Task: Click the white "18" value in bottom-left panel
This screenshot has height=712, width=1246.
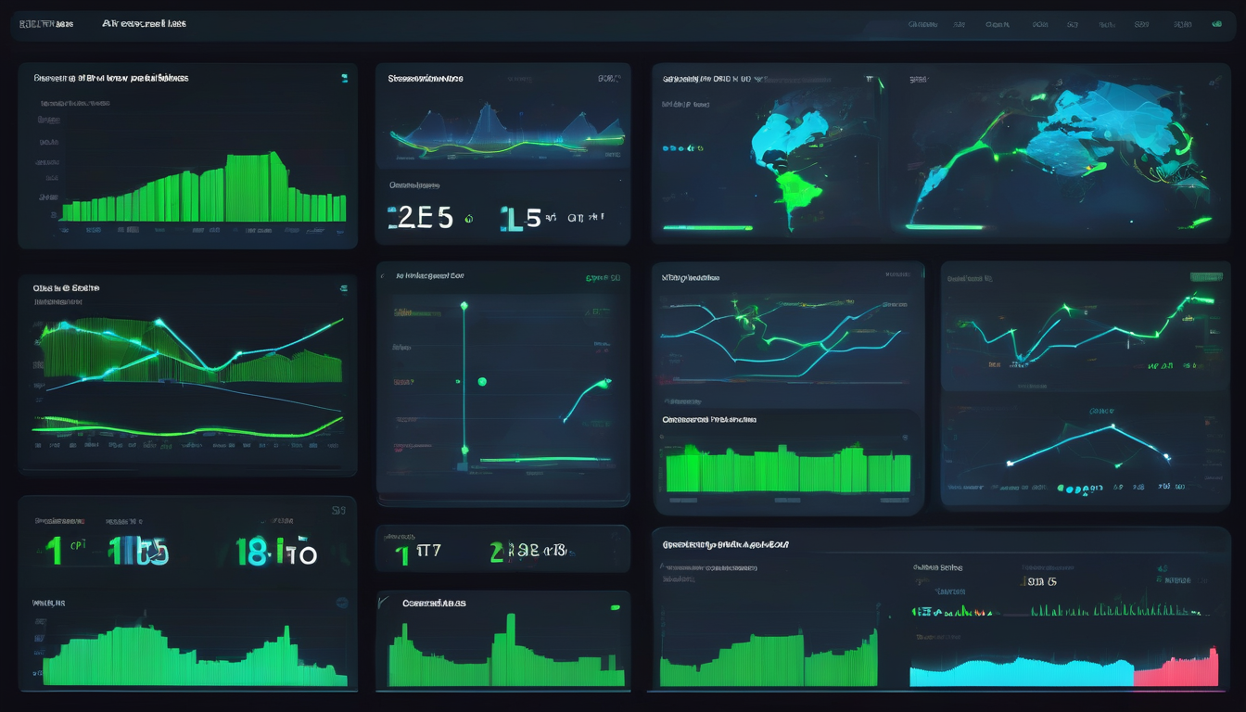Action: [x=253, y=552]
